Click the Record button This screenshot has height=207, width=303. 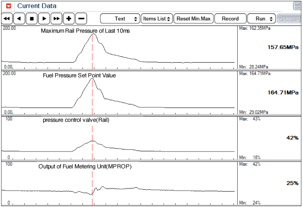tap(230, 19)
